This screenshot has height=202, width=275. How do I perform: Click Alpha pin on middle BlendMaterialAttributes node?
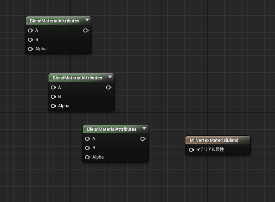53,106
